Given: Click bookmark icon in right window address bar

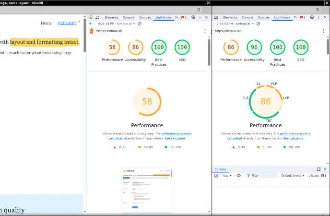Looking at the screenshot, I should click(318, 10).
